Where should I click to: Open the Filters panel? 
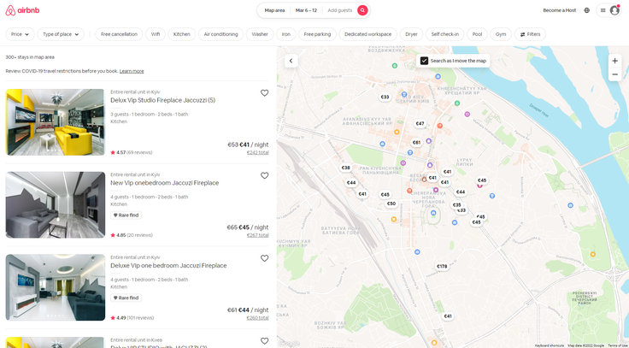[x=530, y=34]
